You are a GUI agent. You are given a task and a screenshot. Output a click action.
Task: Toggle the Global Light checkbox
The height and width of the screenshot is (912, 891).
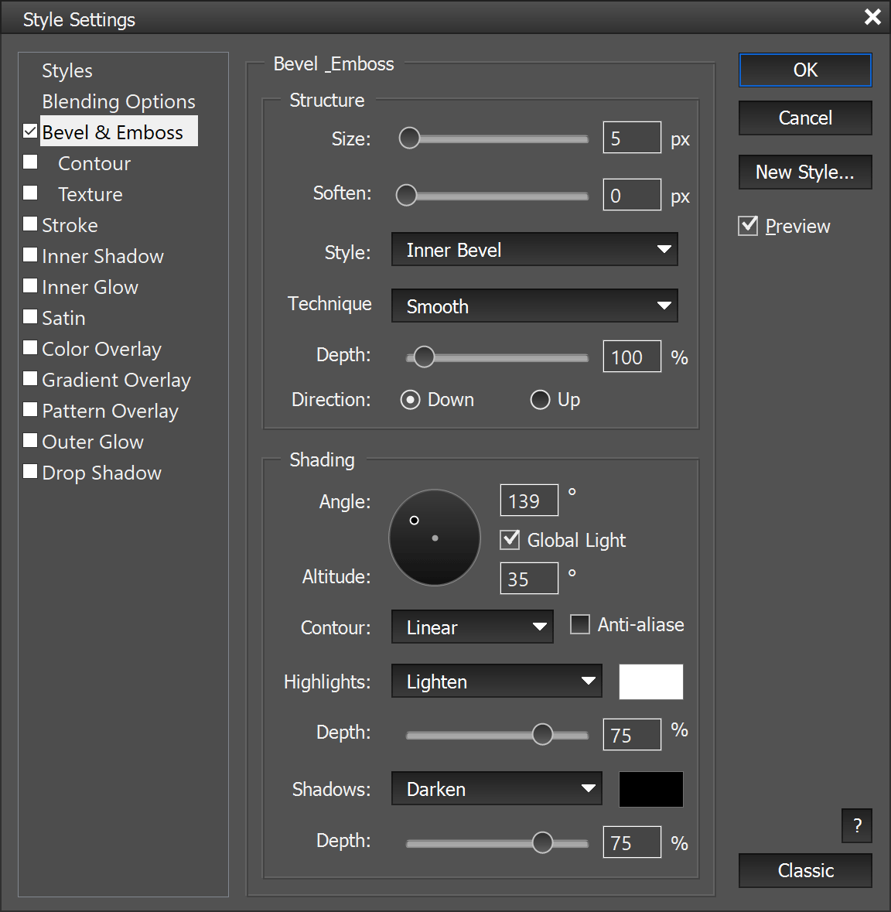[x=510, y=540]
